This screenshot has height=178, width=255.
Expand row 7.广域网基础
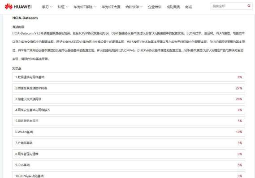129,143
